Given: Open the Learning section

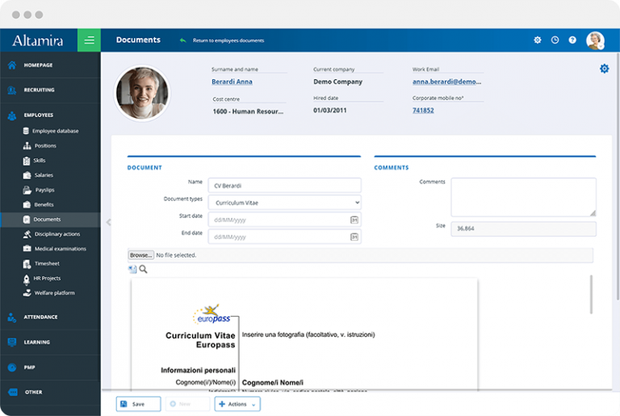Looking at the screenshot, I should 37,342.
